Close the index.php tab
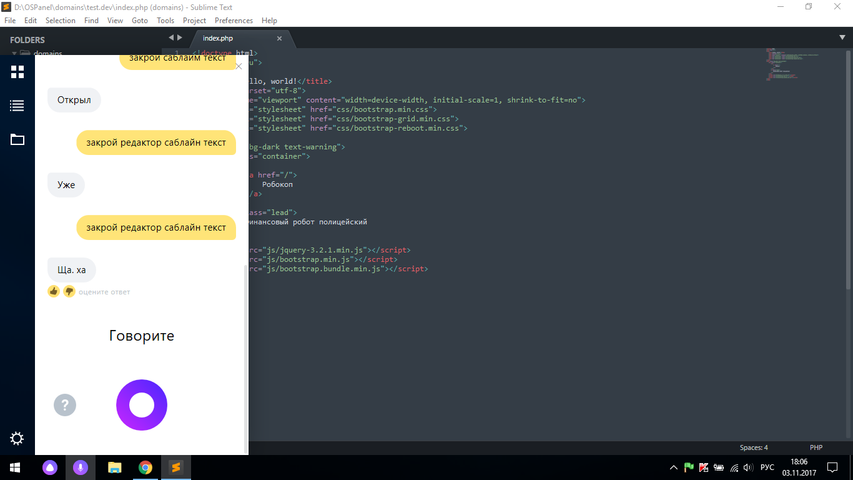Viewport: 853px width, 480px height. tap(279, 38)
